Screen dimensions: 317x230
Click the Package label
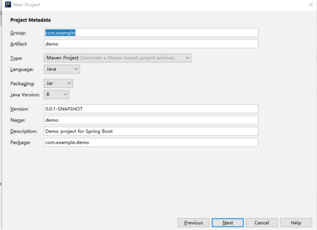click(x=21, y=142)
